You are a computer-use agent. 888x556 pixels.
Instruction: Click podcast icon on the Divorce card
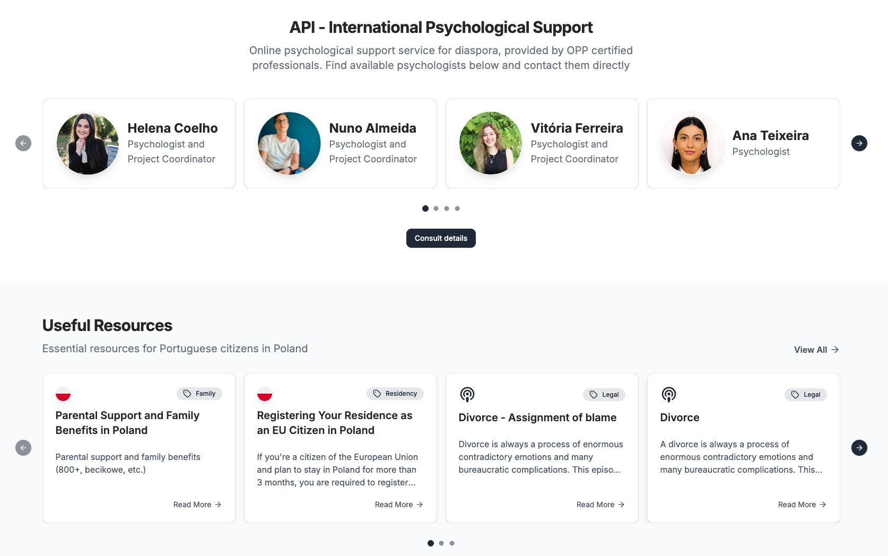click(x=668, y=394)
